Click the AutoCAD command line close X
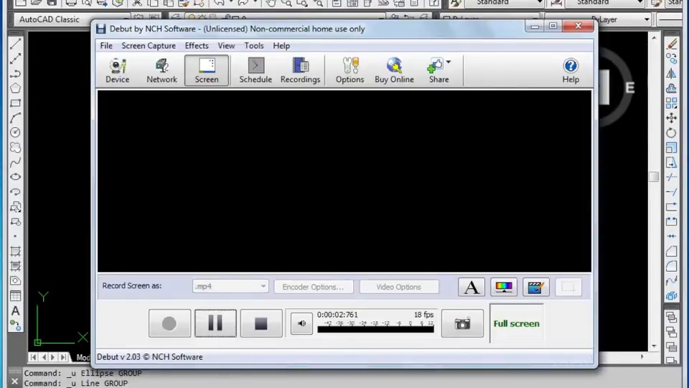 (x=15, y=382)
